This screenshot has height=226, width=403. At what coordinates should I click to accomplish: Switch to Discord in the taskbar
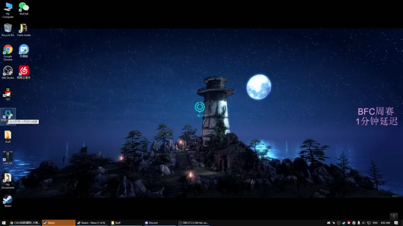tap(159, 223)
